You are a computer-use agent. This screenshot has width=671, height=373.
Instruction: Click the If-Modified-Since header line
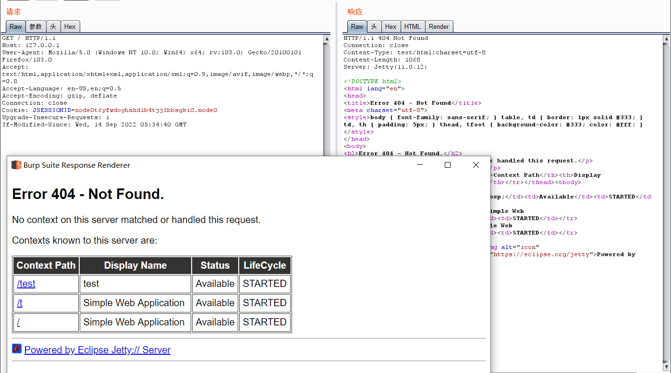point(94,124)
